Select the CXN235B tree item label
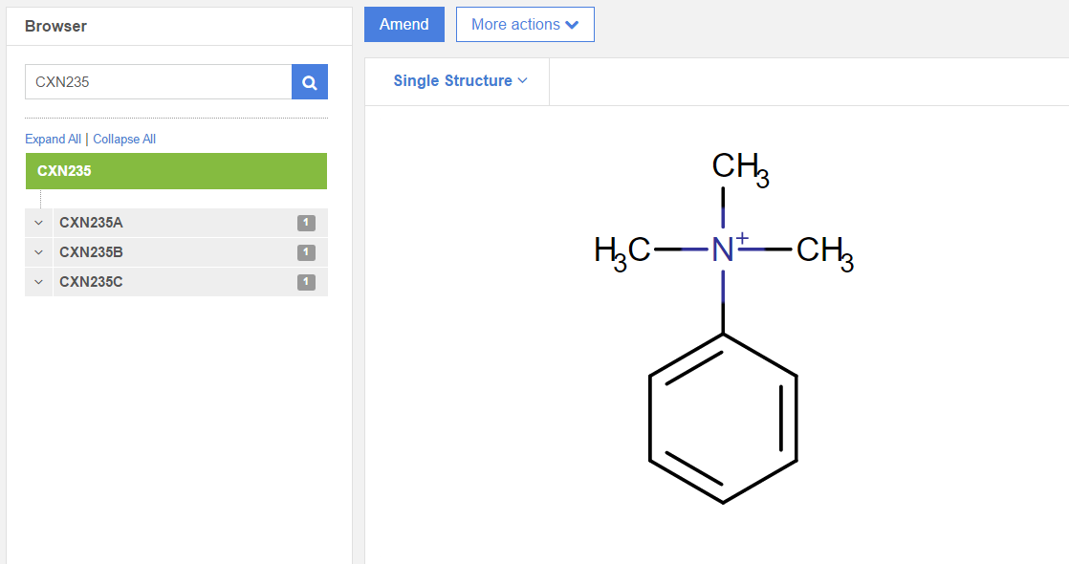Viewport: 1069px width, 564px height. pyautogui.click(x=91, y=252)
